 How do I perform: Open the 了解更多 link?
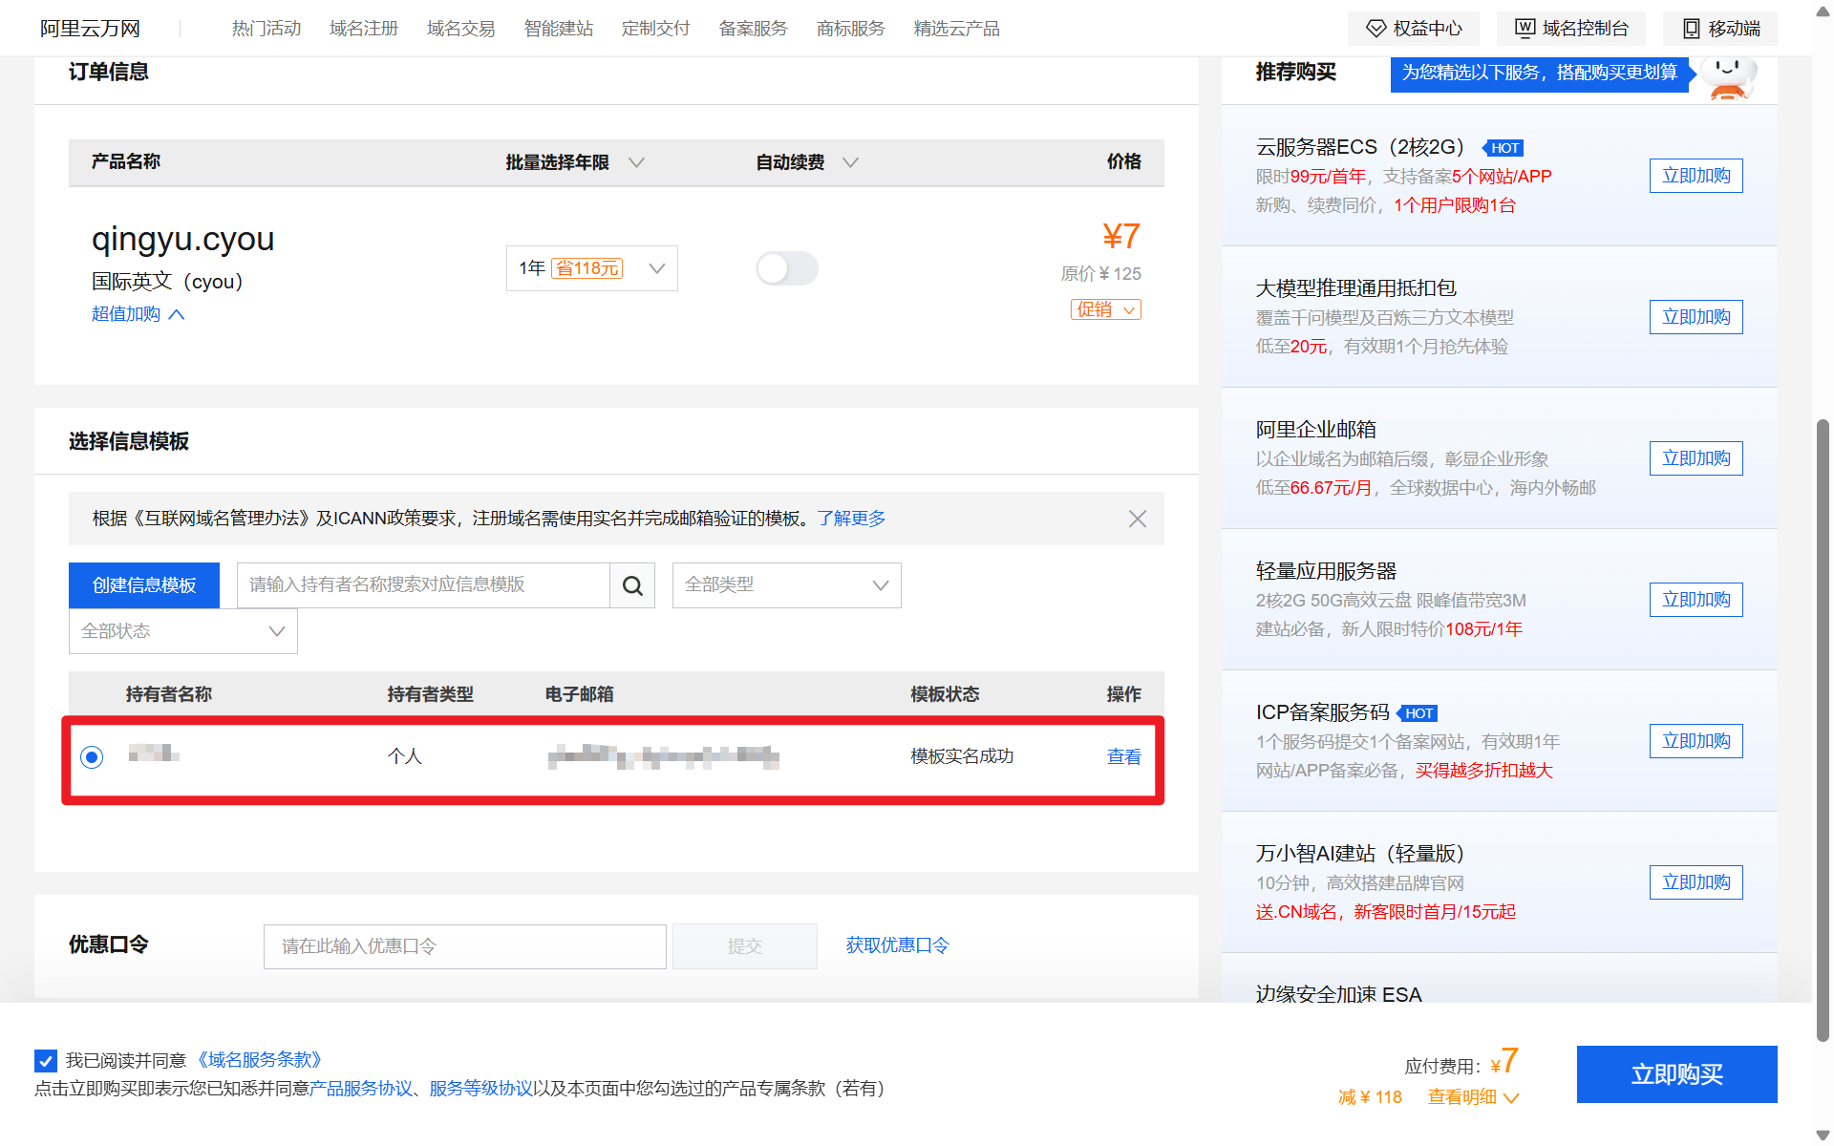click(851, 519)
